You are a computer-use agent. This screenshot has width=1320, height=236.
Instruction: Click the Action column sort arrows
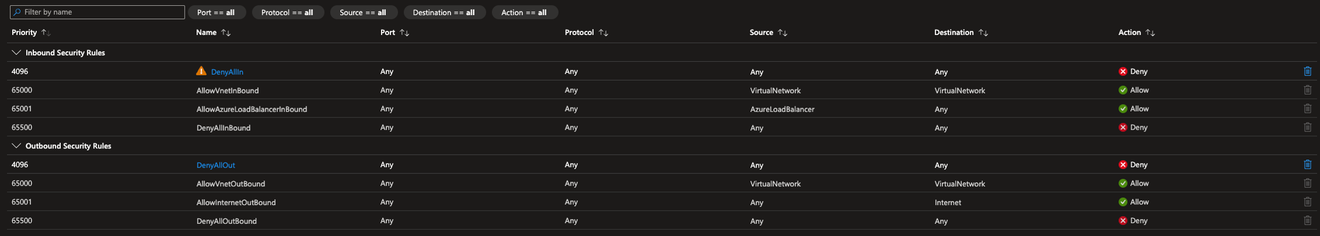coord(1150,33)
